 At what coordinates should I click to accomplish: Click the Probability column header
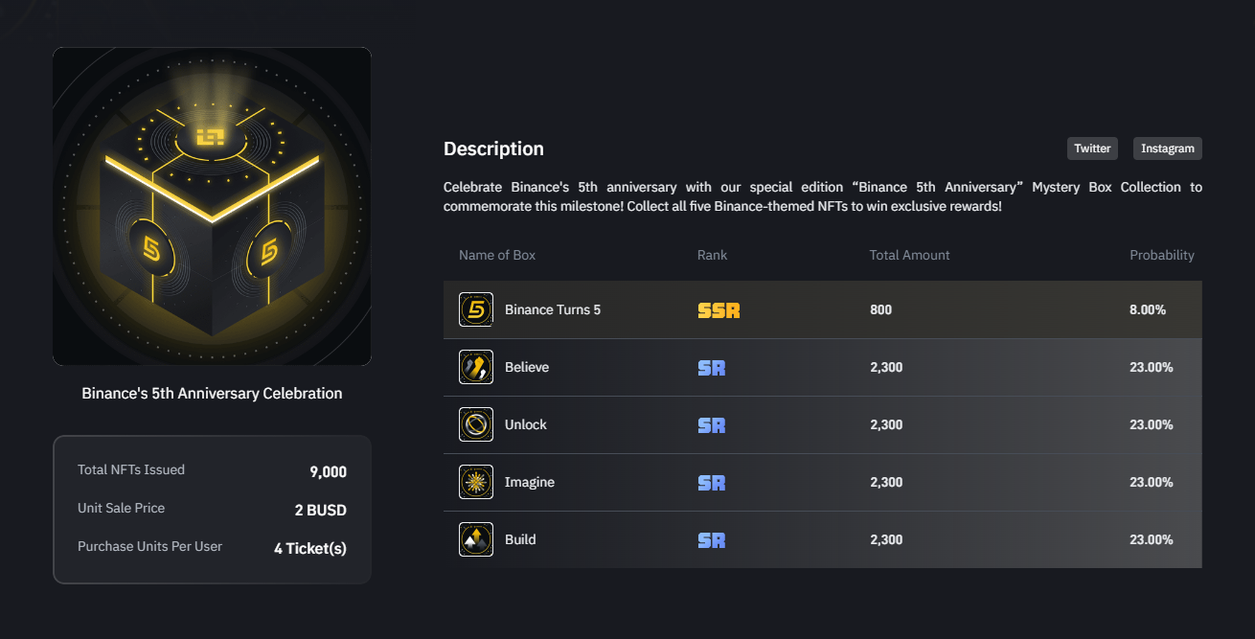pyautogui.click(x=1162, y=255)
